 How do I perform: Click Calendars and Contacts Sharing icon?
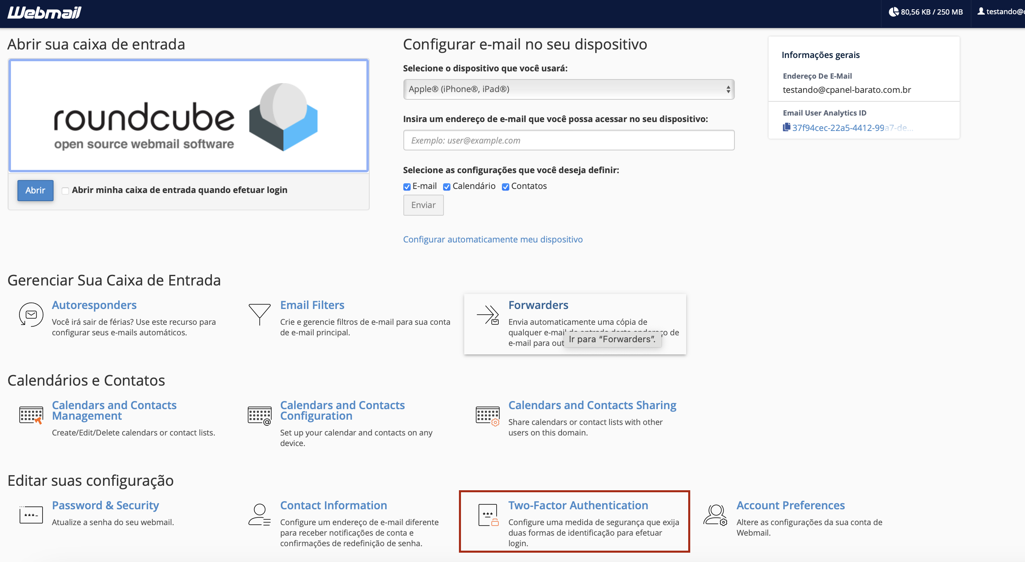[488, 416]
